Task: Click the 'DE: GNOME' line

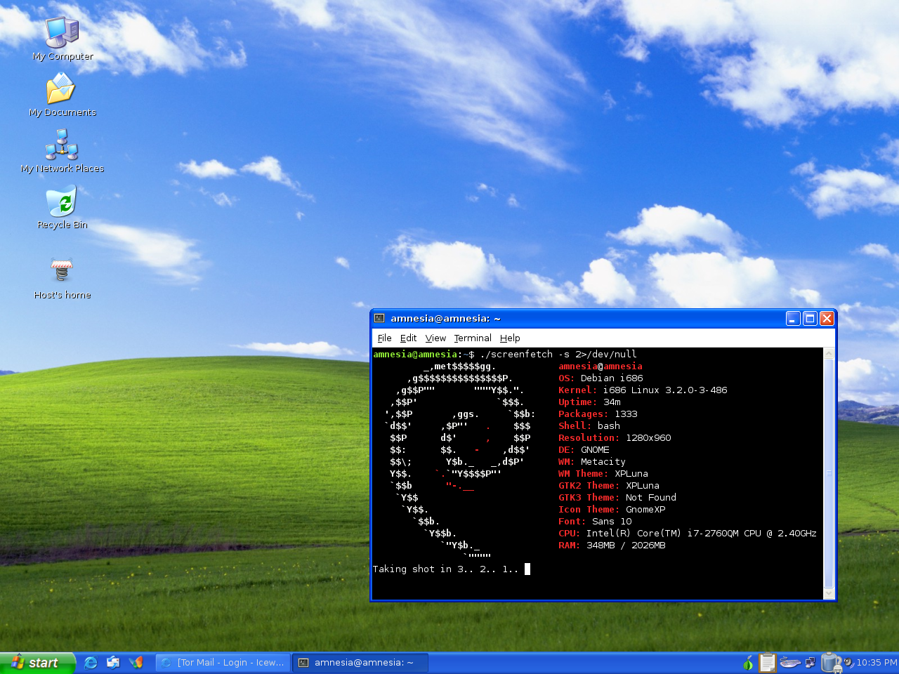Action: tap(584, 449)
